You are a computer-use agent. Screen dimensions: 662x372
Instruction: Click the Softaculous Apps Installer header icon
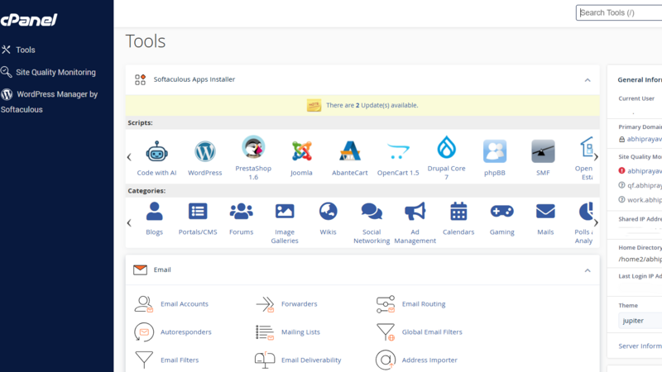[x=140, y=79]
